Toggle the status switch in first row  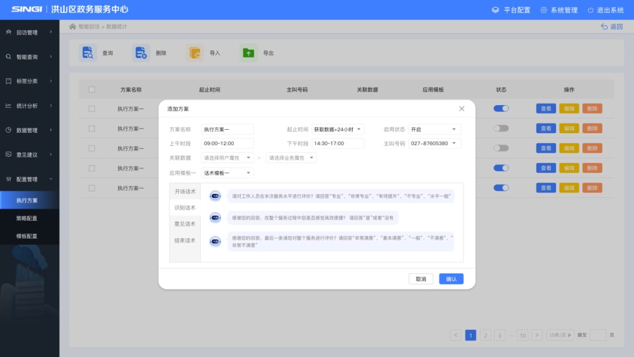501,109
